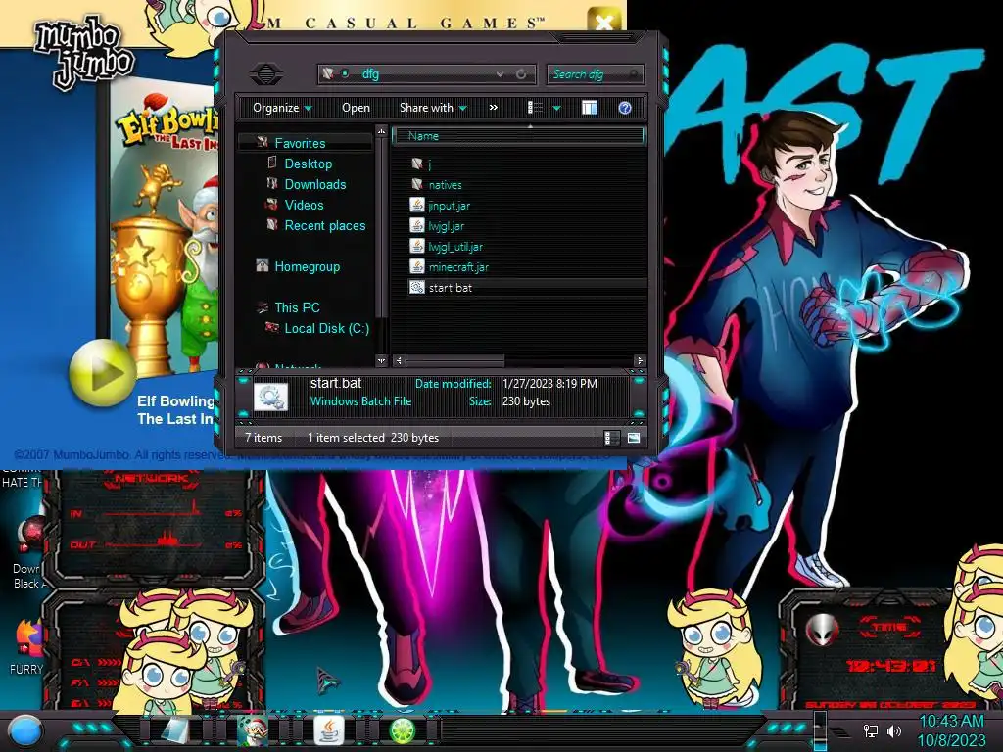Viewport: 1003px width, 752px height.
Task: Select the jinput.jar file icon
Action: point(417,206)
